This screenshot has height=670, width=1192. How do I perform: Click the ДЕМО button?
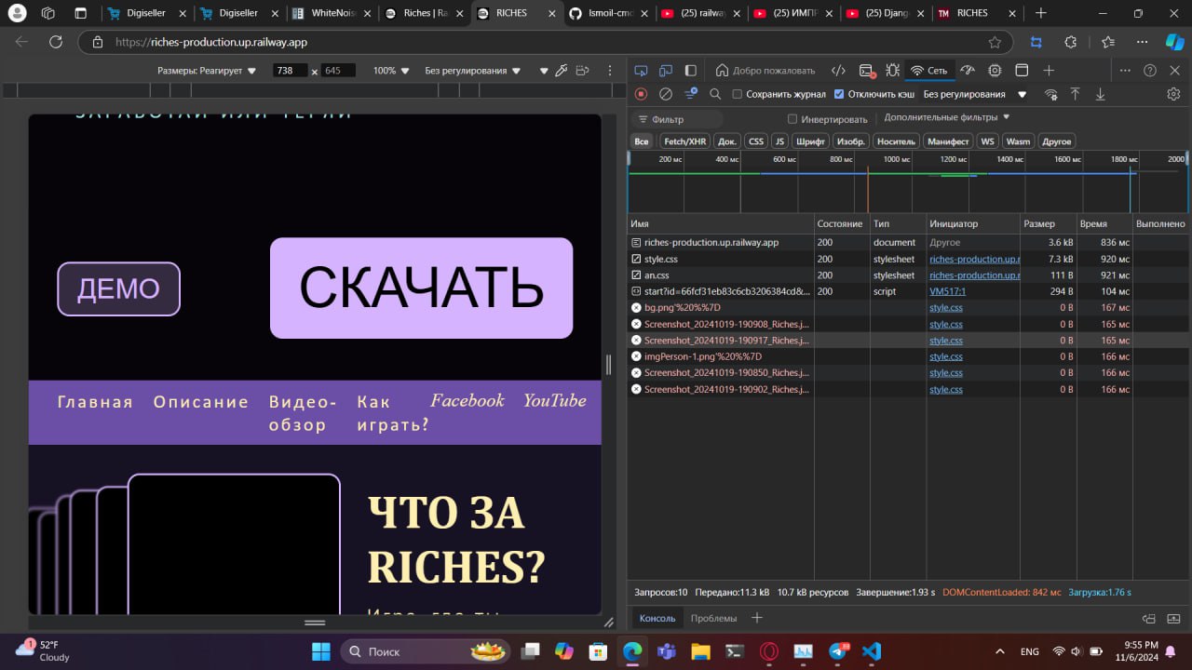pos(118,288)
